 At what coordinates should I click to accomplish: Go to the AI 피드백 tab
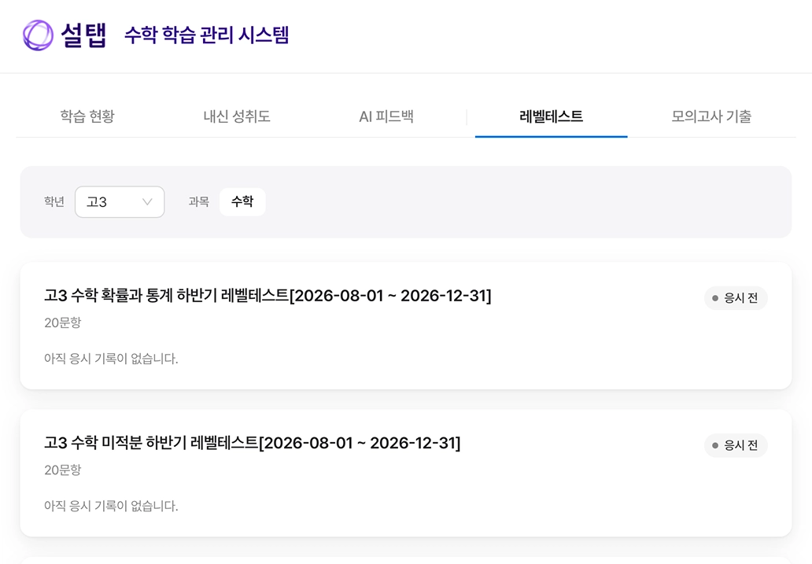pyautogui.click(x=386, y=116)
